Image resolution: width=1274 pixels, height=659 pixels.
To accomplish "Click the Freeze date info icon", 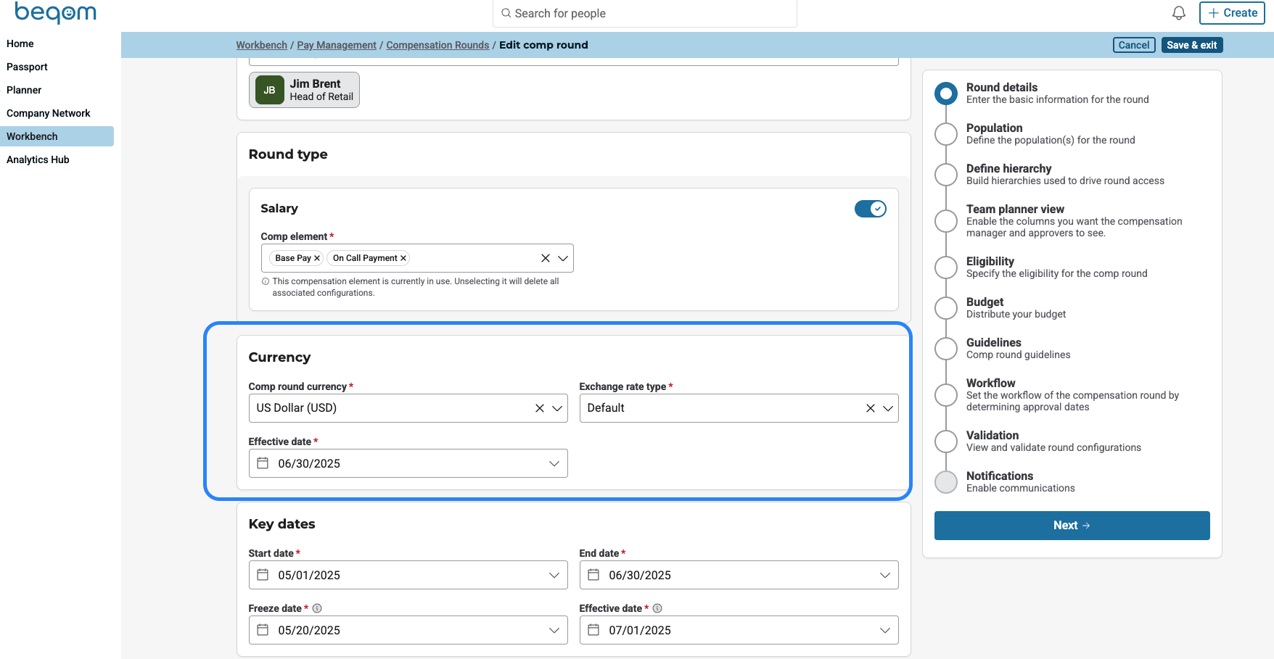I will 317,608.
